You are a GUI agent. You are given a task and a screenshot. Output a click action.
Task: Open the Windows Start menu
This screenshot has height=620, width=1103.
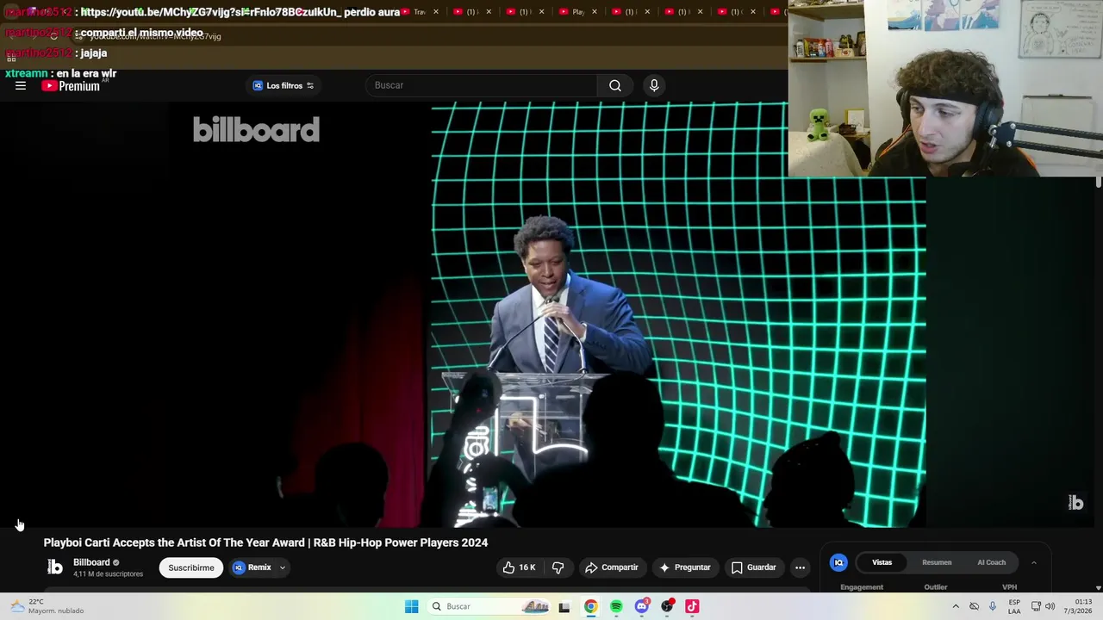[x=412, y=606]
